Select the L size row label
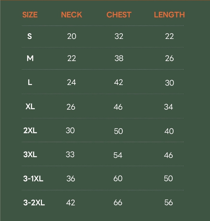The width and height of the screenshot is (210, 221). pyautogui.click(x=30, y=82)
